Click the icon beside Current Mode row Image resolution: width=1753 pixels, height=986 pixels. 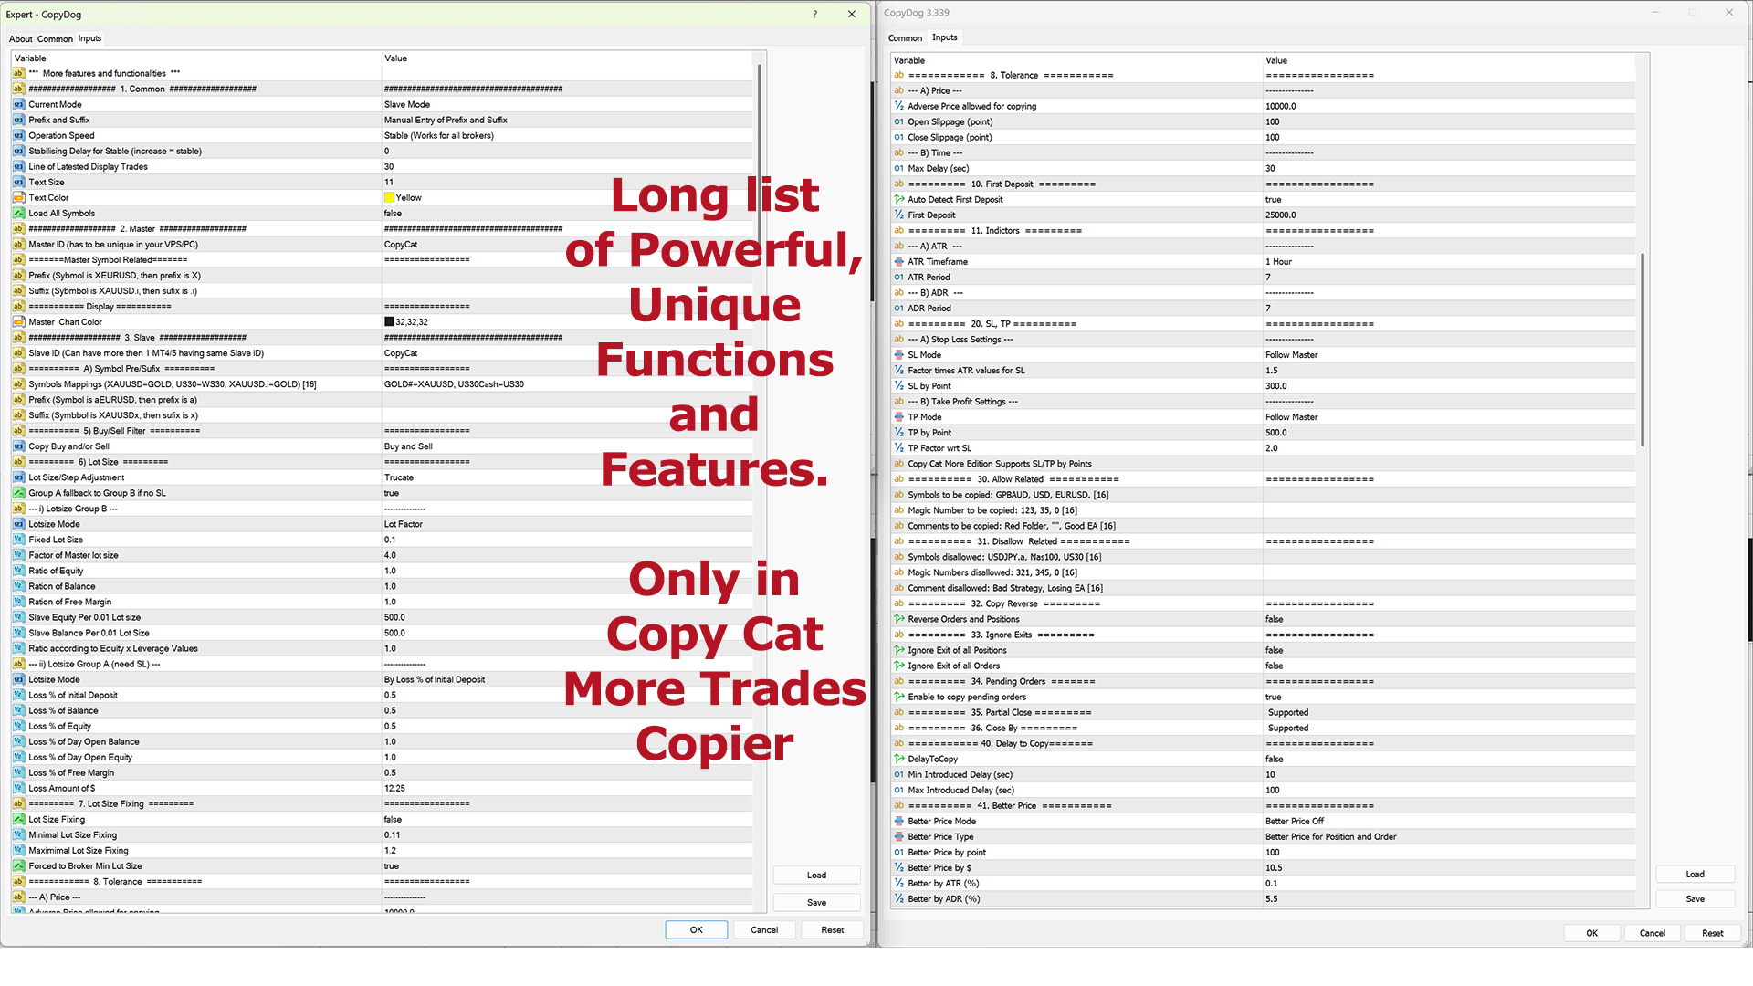click(18, 104)
